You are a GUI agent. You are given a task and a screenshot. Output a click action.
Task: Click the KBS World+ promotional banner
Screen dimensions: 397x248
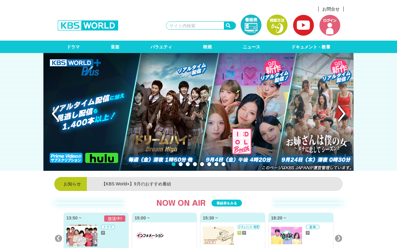click(198, 112)
